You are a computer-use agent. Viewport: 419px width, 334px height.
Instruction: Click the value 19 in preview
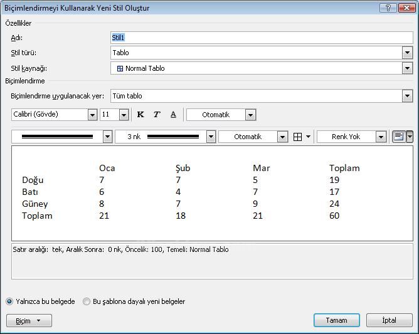click(334, 180)
